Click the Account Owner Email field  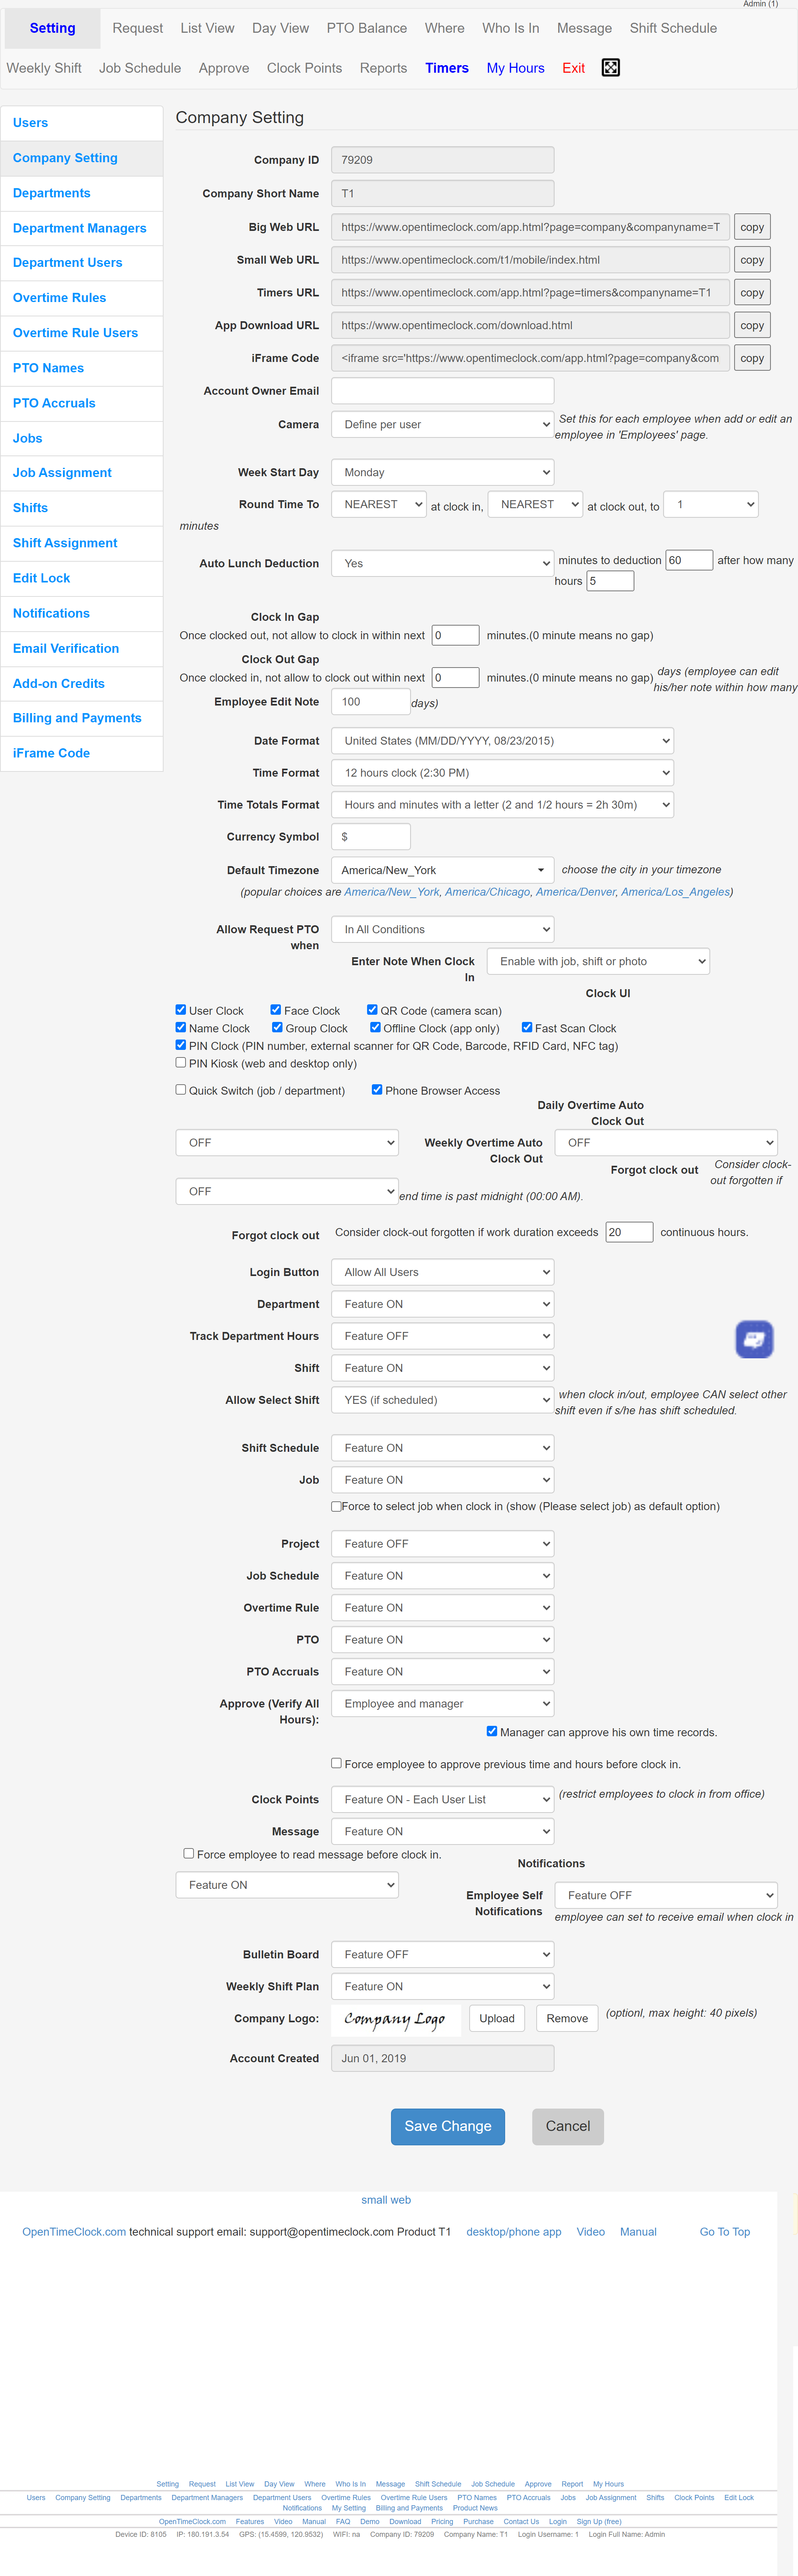point(442,391)
